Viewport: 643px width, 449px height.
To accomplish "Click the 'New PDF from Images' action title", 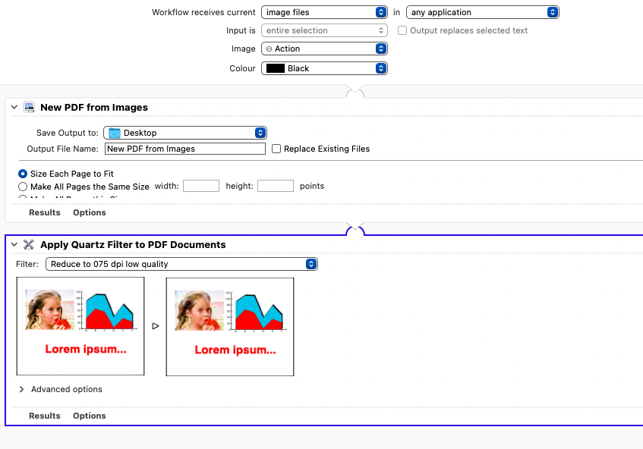I will pyautogui.click(x=94, y=108).
